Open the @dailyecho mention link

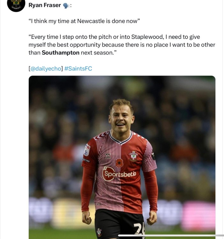pos(45,68)
